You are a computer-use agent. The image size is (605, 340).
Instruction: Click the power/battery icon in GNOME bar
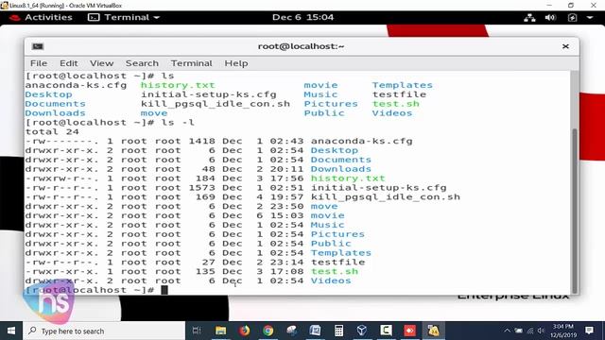tap(572, 18)
